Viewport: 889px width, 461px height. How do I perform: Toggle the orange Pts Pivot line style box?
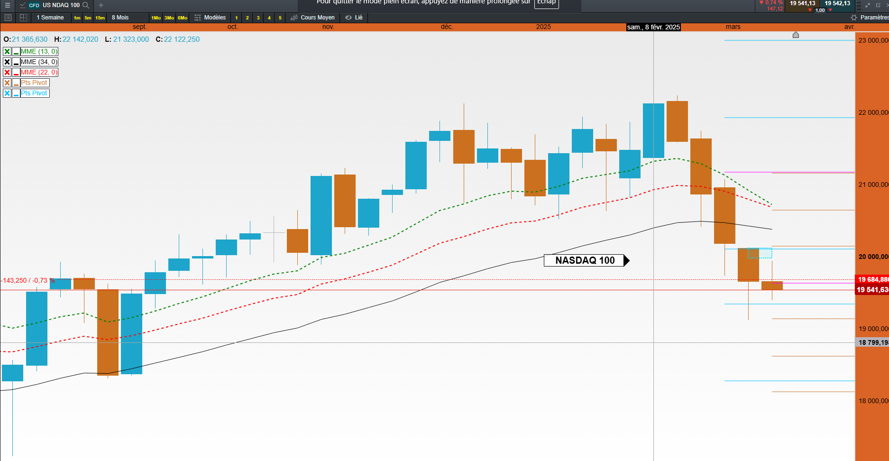[x=16, y=83]
